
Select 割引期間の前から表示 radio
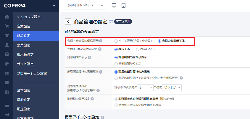(116, 57)
